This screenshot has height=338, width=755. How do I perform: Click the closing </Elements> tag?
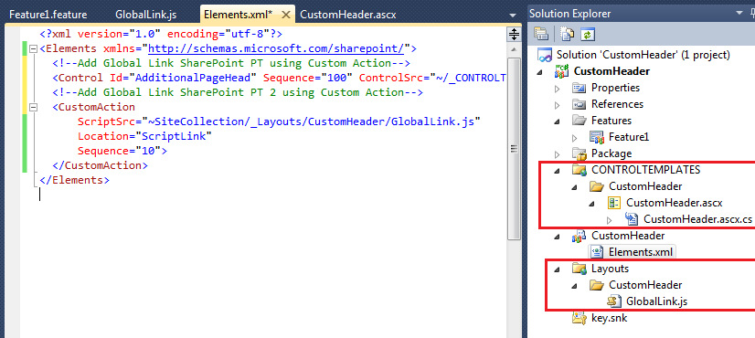coord(75,181)
